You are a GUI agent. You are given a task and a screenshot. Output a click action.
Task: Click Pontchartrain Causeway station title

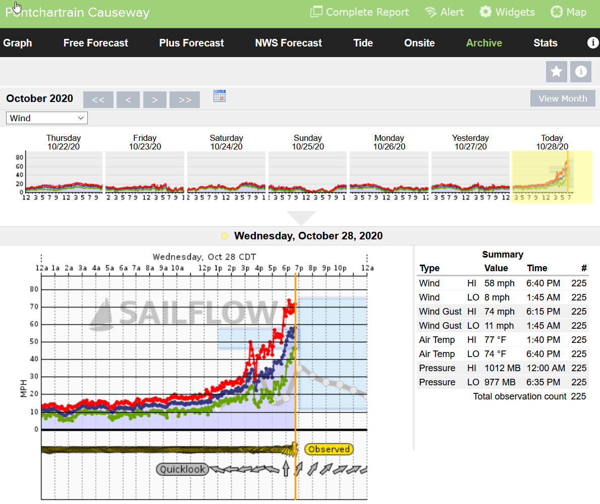[x=77, y=12]
